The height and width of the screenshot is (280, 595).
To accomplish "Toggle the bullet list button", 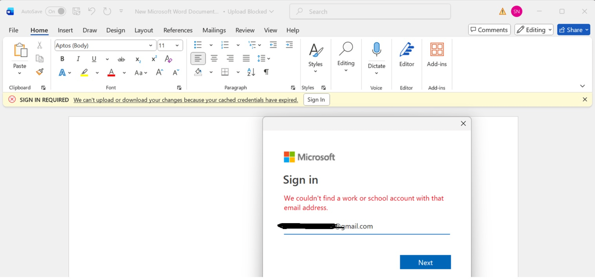I will point(198,45).
